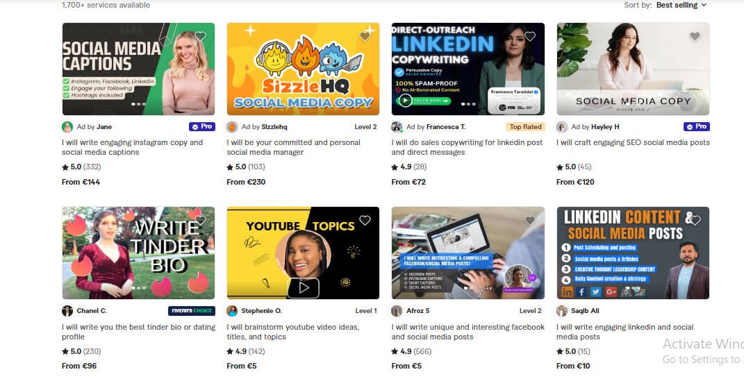
Task: Favorite Saqib Ali's LinkedIn content gig
Action: (x=695, y=220)
